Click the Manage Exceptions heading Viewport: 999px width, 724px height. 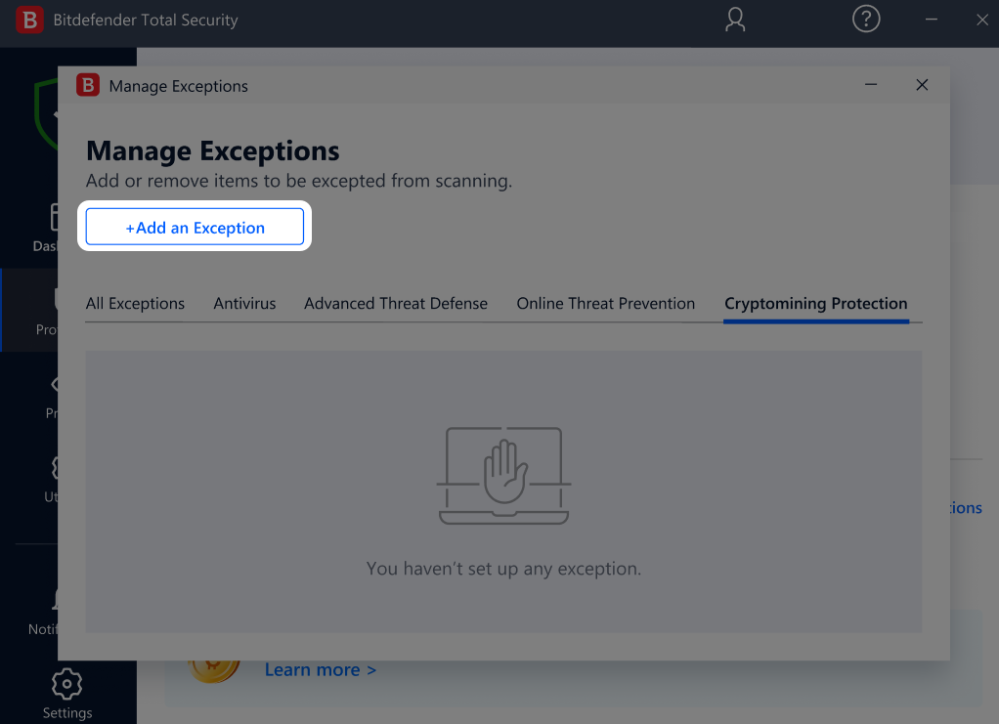pos(213,150)
